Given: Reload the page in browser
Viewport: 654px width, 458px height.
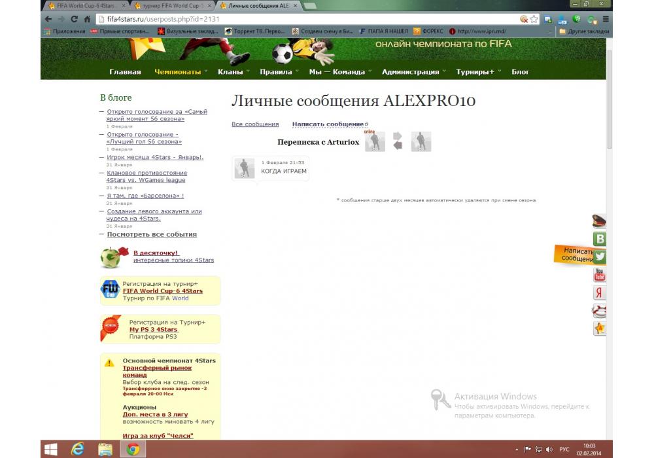Looking at the screenshot, I should point(75,19).
